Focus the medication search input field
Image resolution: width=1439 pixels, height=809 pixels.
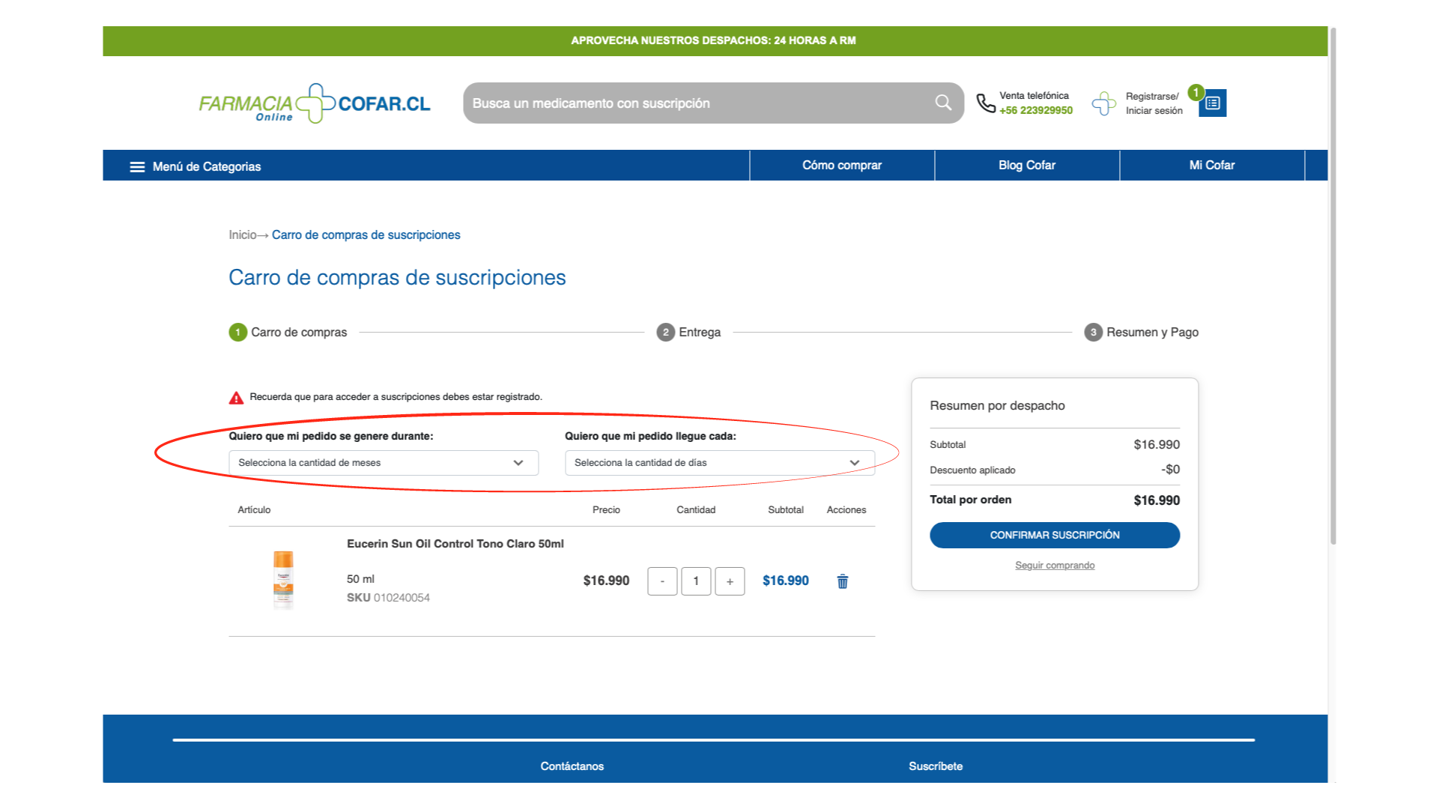click(x=697, y=103)
